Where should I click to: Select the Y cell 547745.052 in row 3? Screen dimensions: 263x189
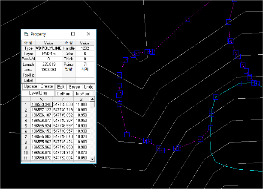point(63,115)
